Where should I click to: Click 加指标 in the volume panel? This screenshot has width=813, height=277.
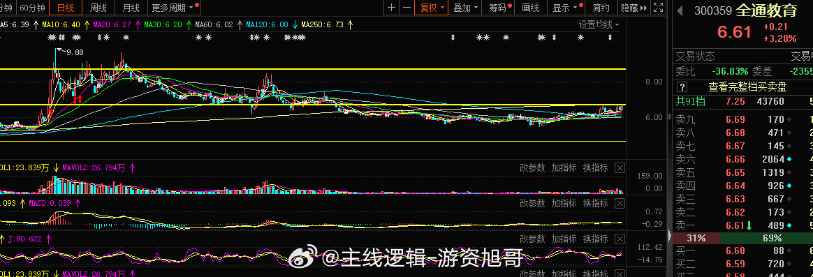[x=564, y=167]
